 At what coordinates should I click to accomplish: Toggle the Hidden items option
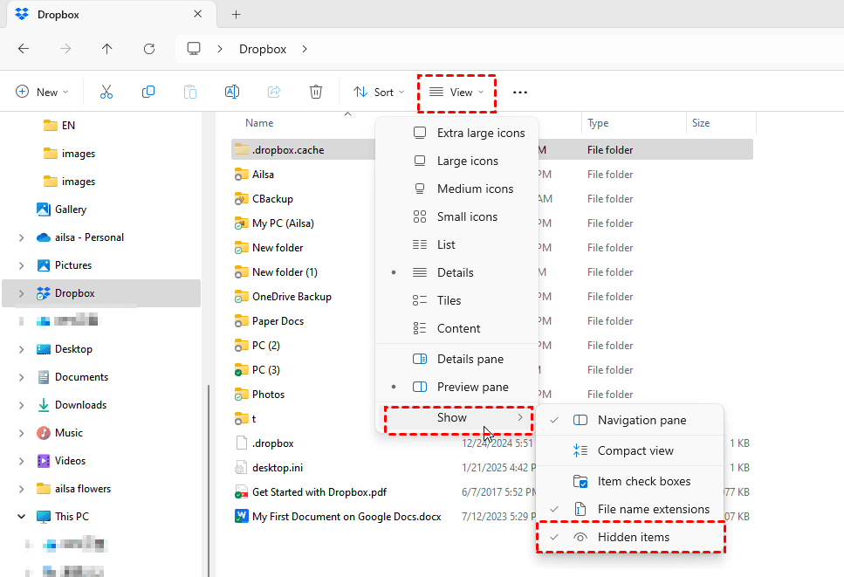tap(633, 537)
